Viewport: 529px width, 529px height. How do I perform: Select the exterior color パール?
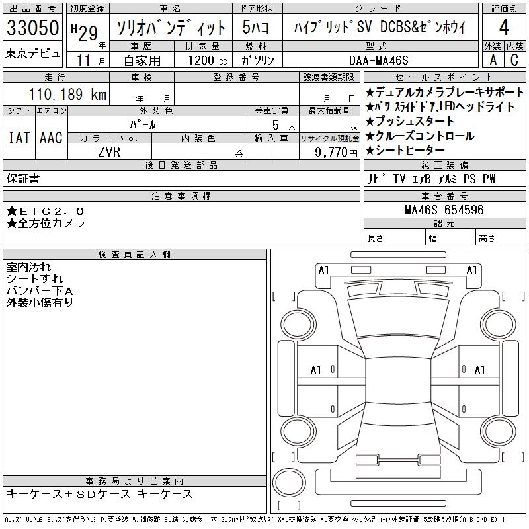[x=143, y=124]
